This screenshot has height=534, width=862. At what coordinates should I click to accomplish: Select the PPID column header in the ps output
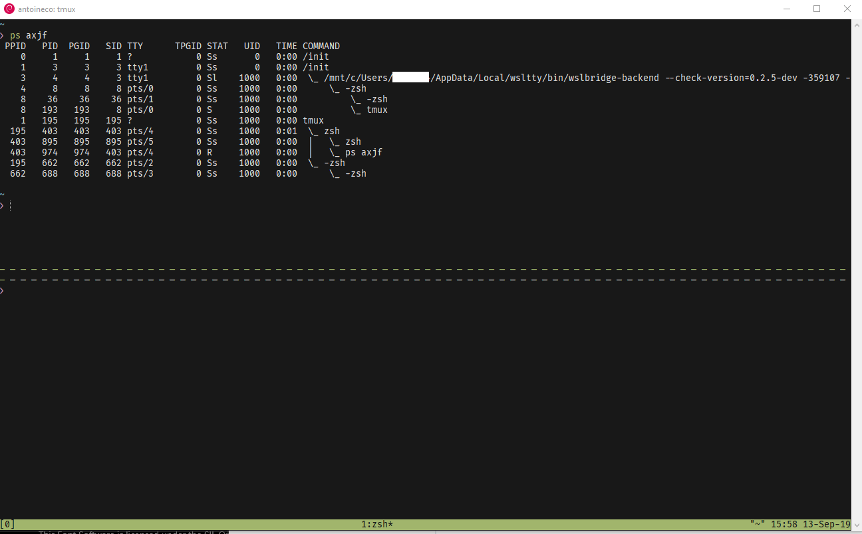(15, 46)
